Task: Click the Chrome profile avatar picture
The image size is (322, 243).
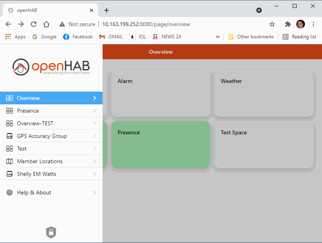Action: (x=301, y=24)
